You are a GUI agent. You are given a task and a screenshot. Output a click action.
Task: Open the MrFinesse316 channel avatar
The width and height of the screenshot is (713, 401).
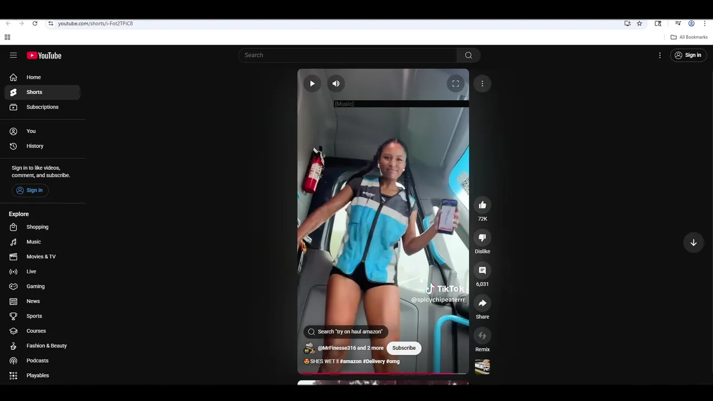[x=309, y=348]
